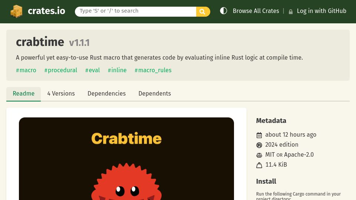Image resolution: width=356 pixels, height=200 pixels.
Task: Click '2024 edition' text
Action: (x=282, y=145)
